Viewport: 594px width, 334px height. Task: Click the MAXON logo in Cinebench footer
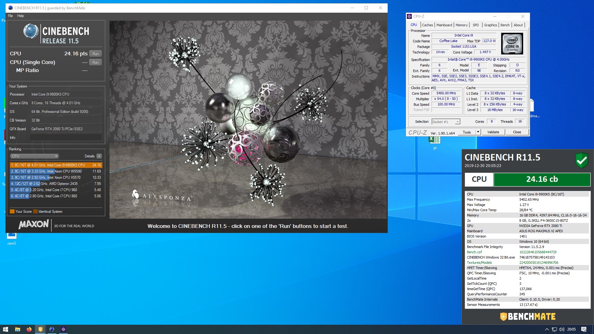[x=34, y=225]
